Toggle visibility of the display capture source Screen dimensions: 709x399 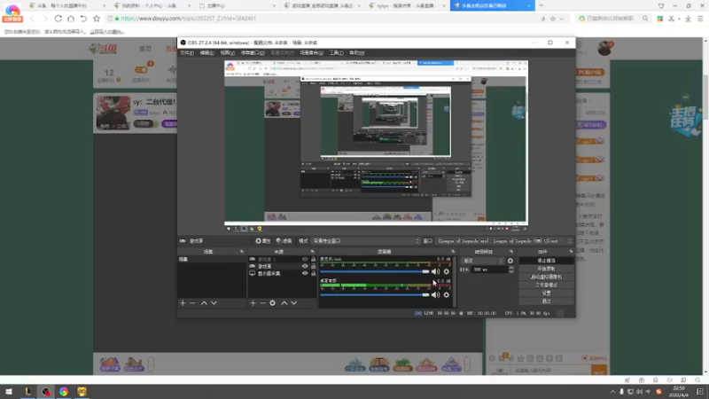coord(305,273)
